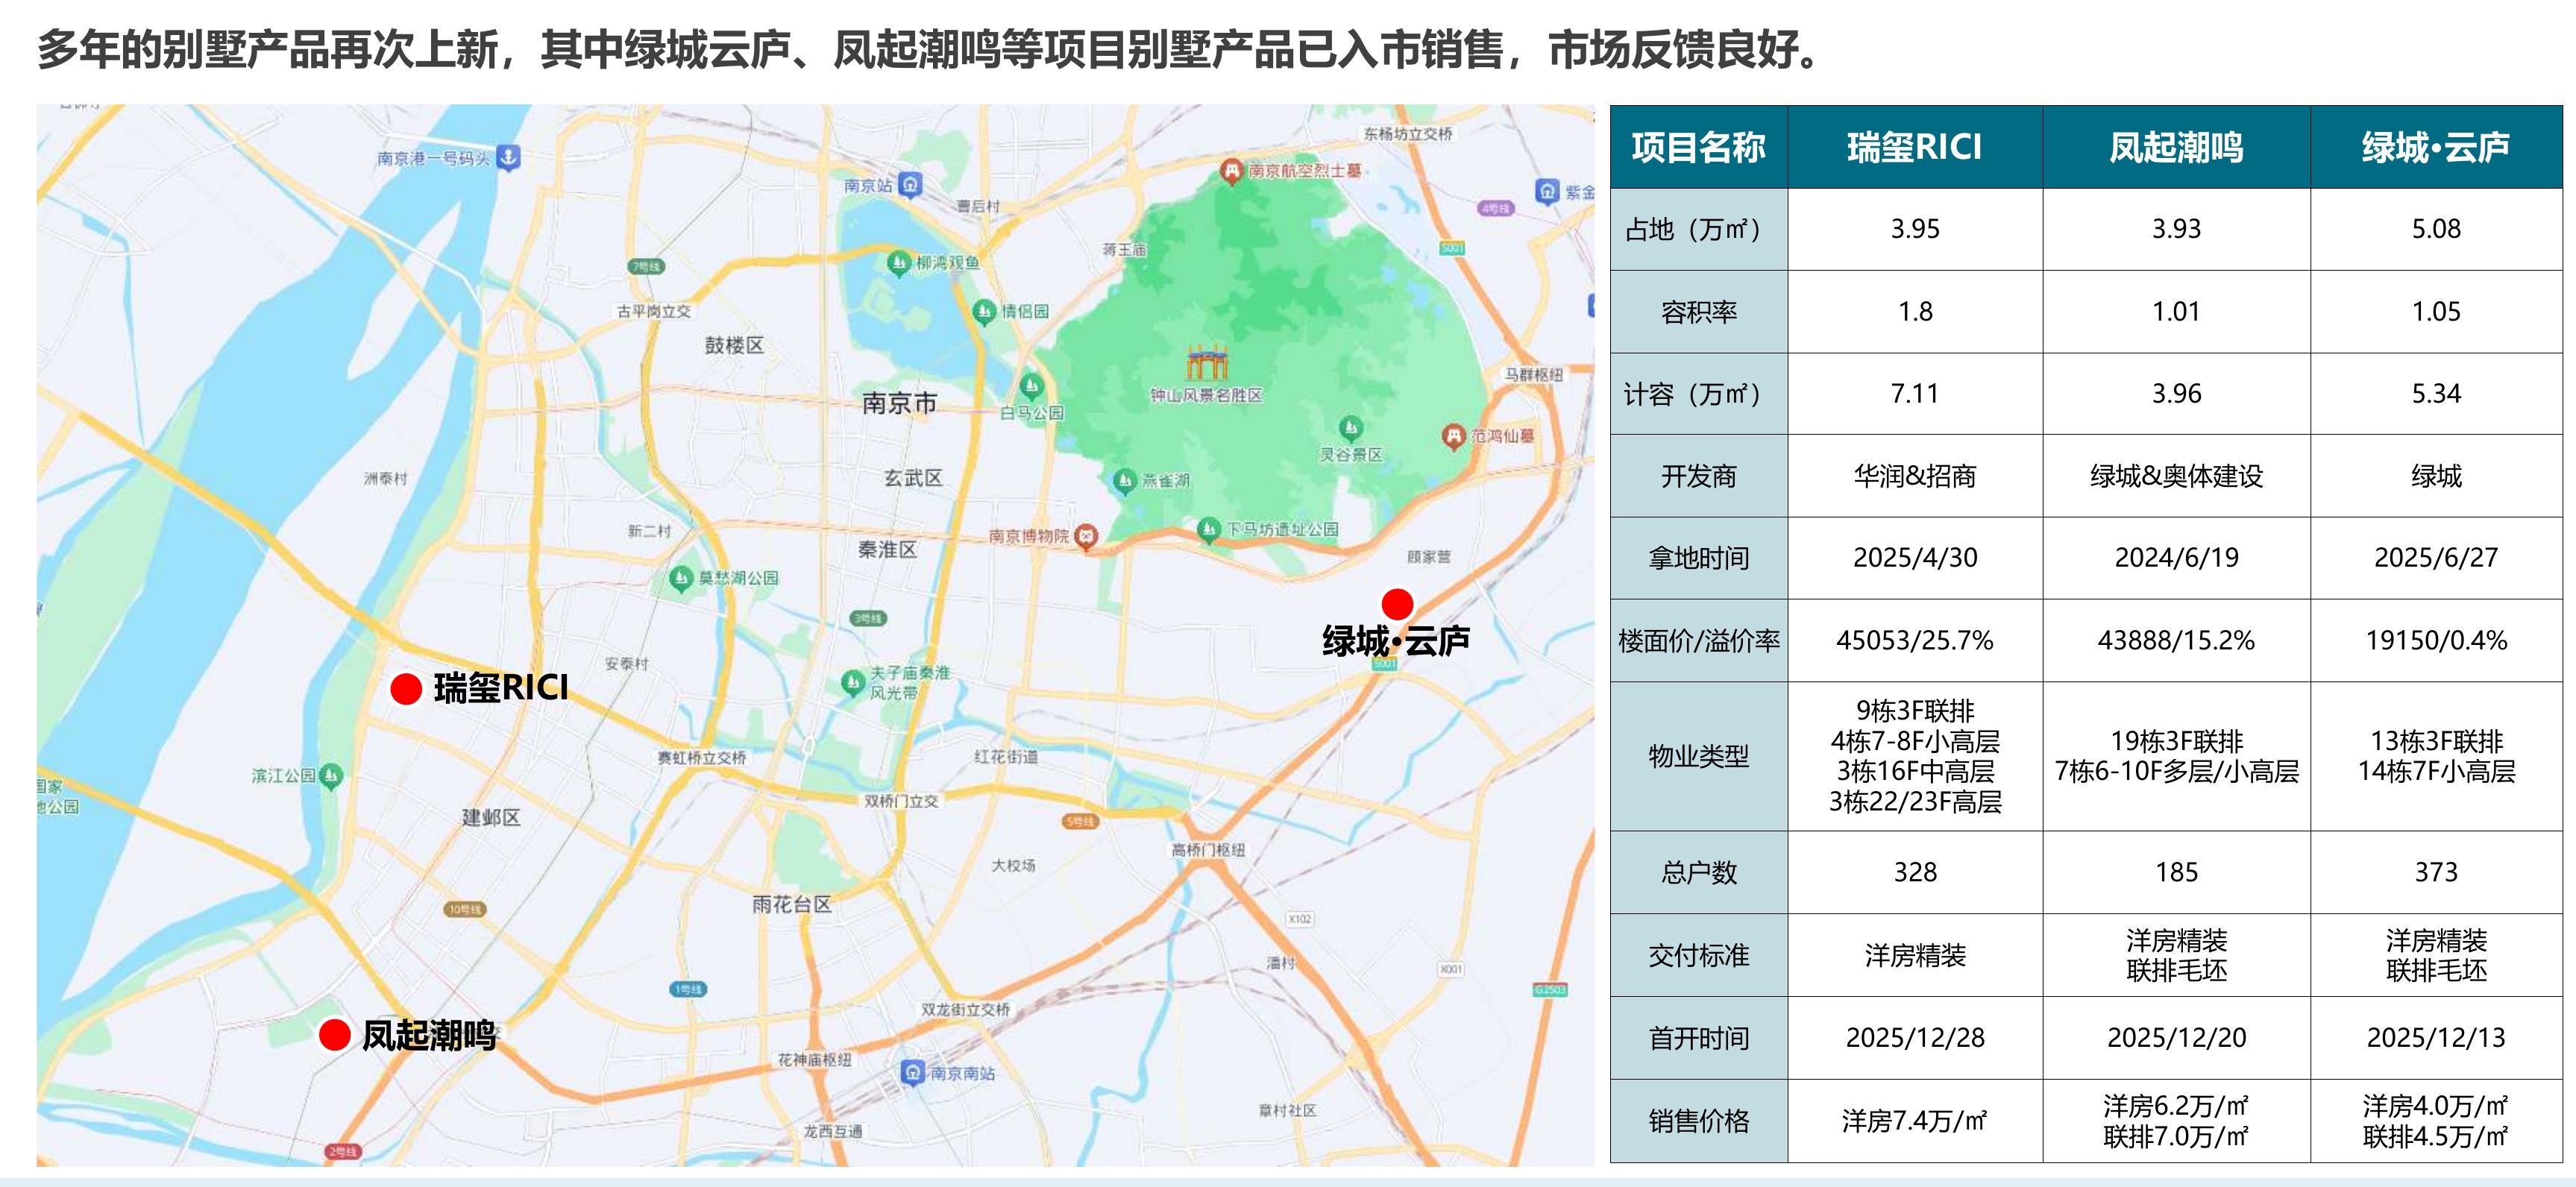Click the 华润&招商 developer cell
This screenshot has height=1187, width=2576.
1915,476
